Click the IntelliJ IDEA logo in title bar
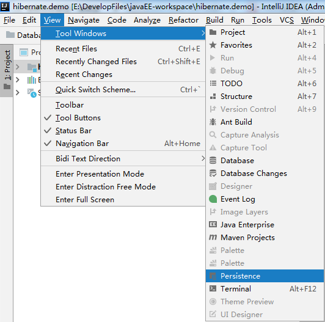 pyautogui.click(x=4, y=7)
